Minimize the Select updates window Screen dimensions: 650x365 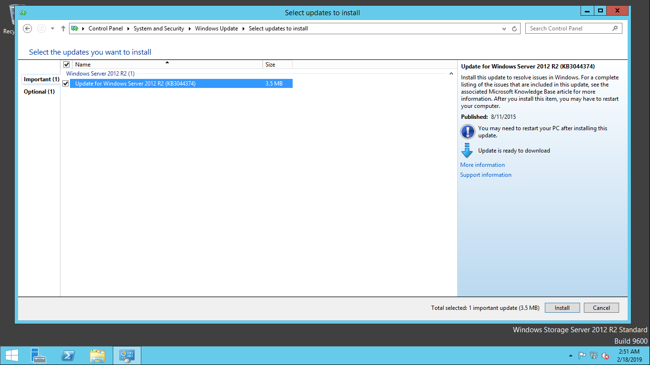coord(588,10)
